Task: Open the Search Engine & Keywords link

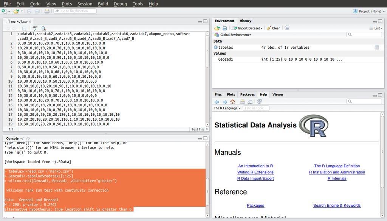Action: click(337, 206)
